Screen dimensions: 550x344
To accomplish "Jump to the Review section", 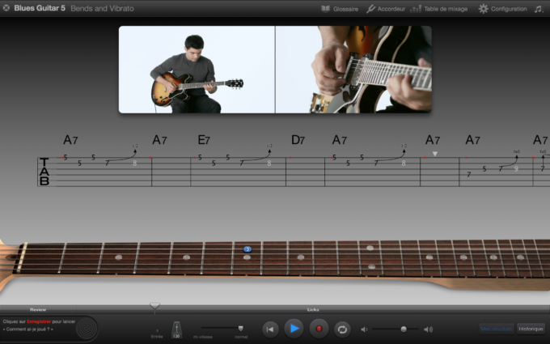I will click(x=38, y=309).
